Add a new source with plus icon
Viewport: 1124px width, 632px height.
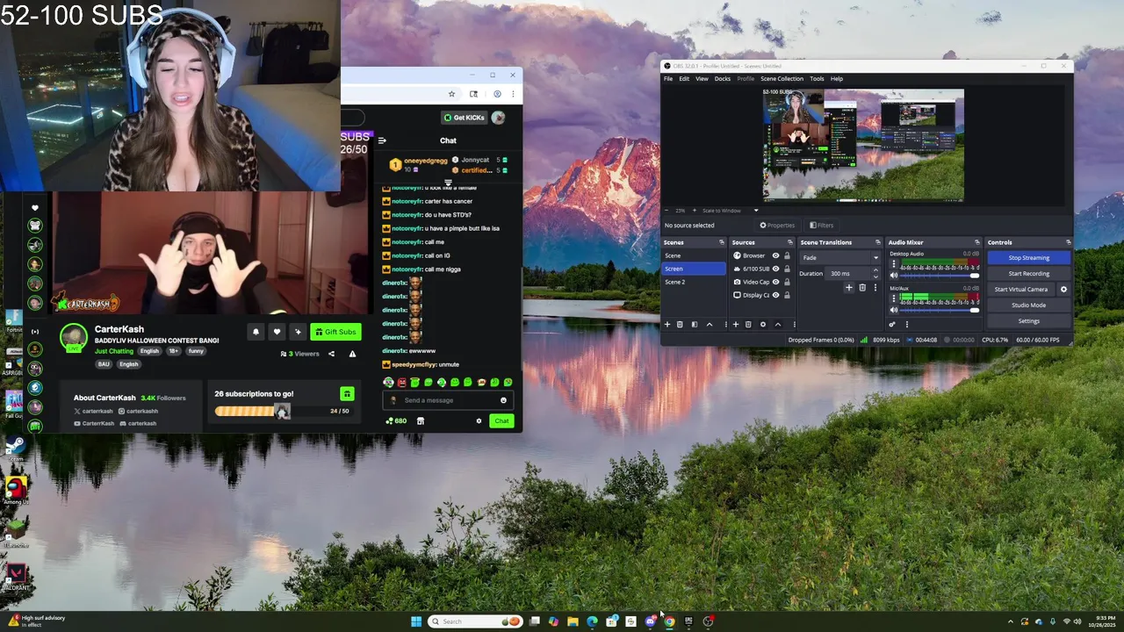[x=736, y=324]
